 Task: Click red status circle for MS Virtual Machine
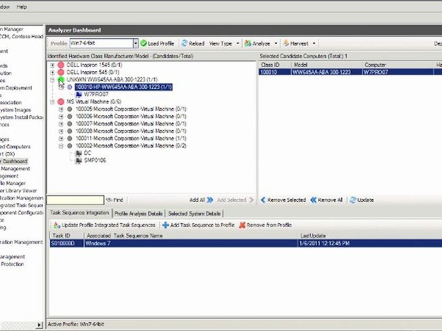coord(61,102)
